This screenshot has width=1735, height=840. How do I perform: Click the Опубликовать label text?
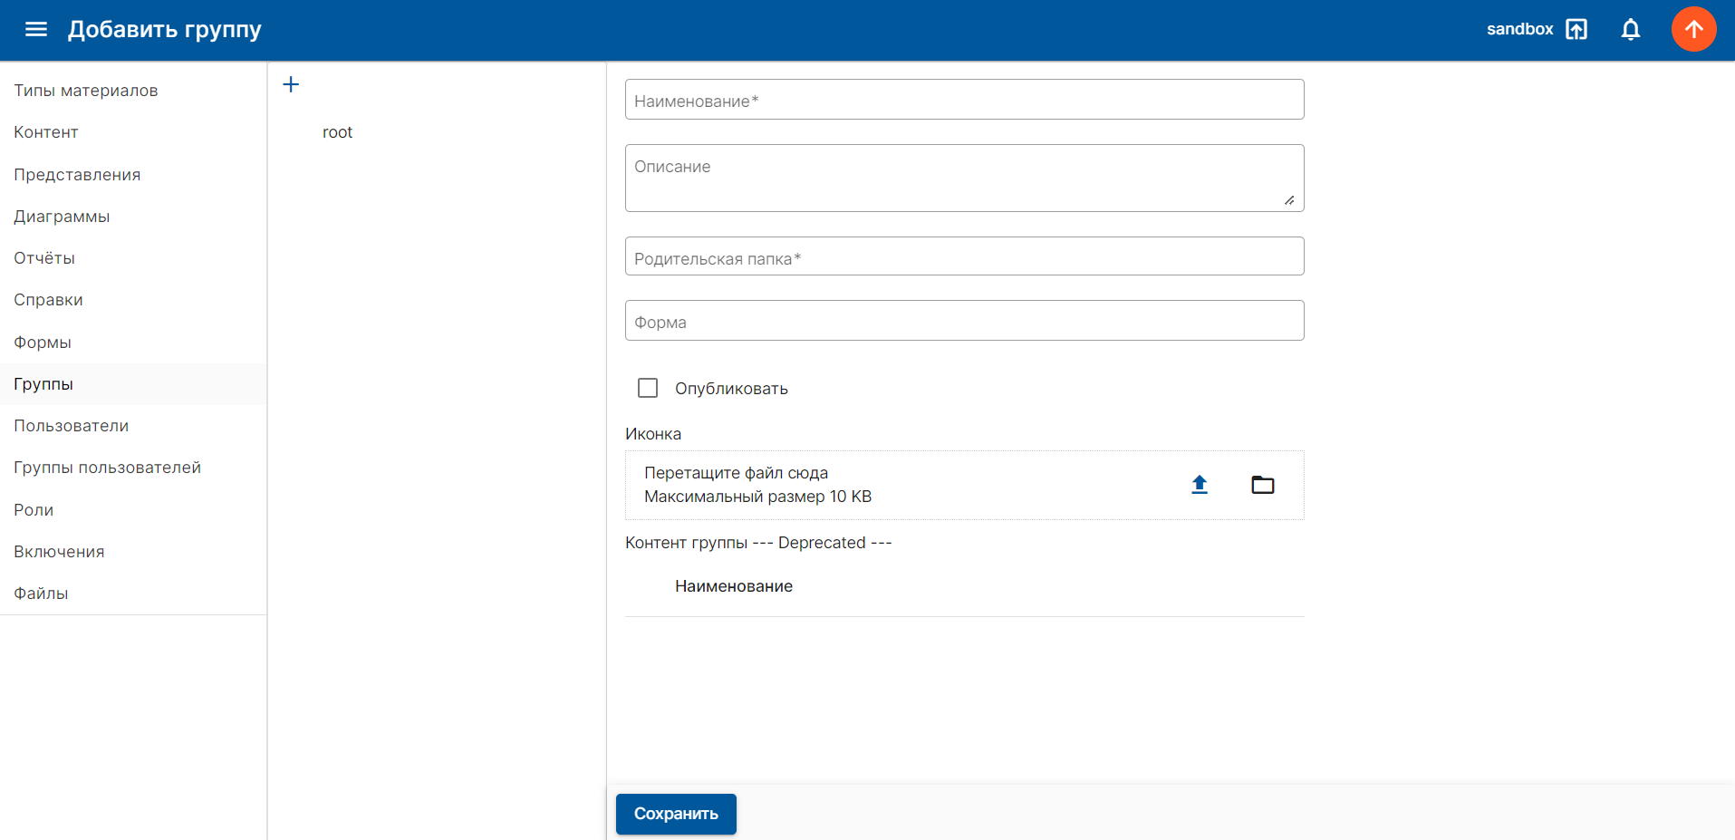[731, 389]
